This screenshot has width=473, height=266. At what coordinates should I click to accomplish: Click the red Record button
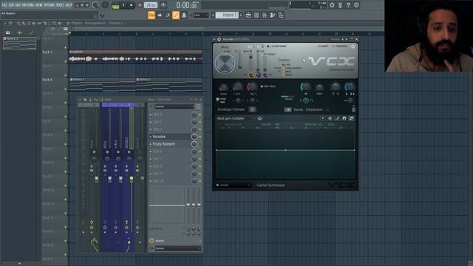140,5
